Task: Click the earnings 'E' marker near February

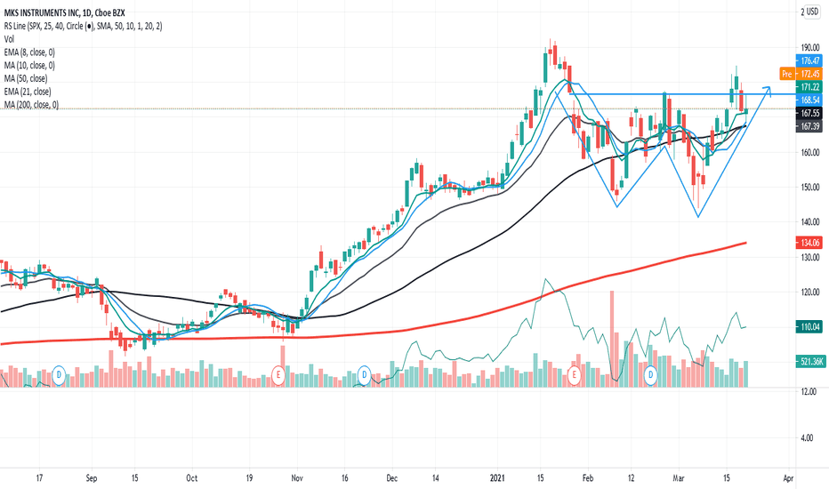Action: [575, 375]
